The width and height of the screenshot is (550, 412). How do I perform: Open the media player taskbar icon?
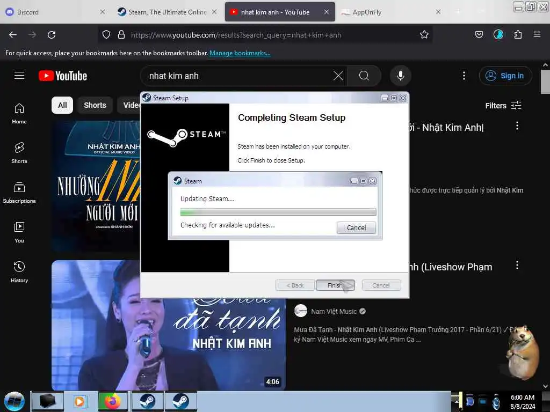[x=80, y=401]
